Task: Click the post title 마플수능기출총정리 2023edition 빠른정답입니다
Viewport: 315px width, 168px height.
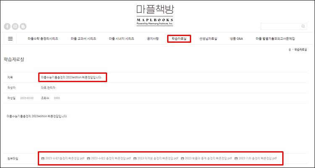Action: [71, 77]
